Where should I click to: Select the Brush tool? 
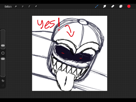[97, 6]
